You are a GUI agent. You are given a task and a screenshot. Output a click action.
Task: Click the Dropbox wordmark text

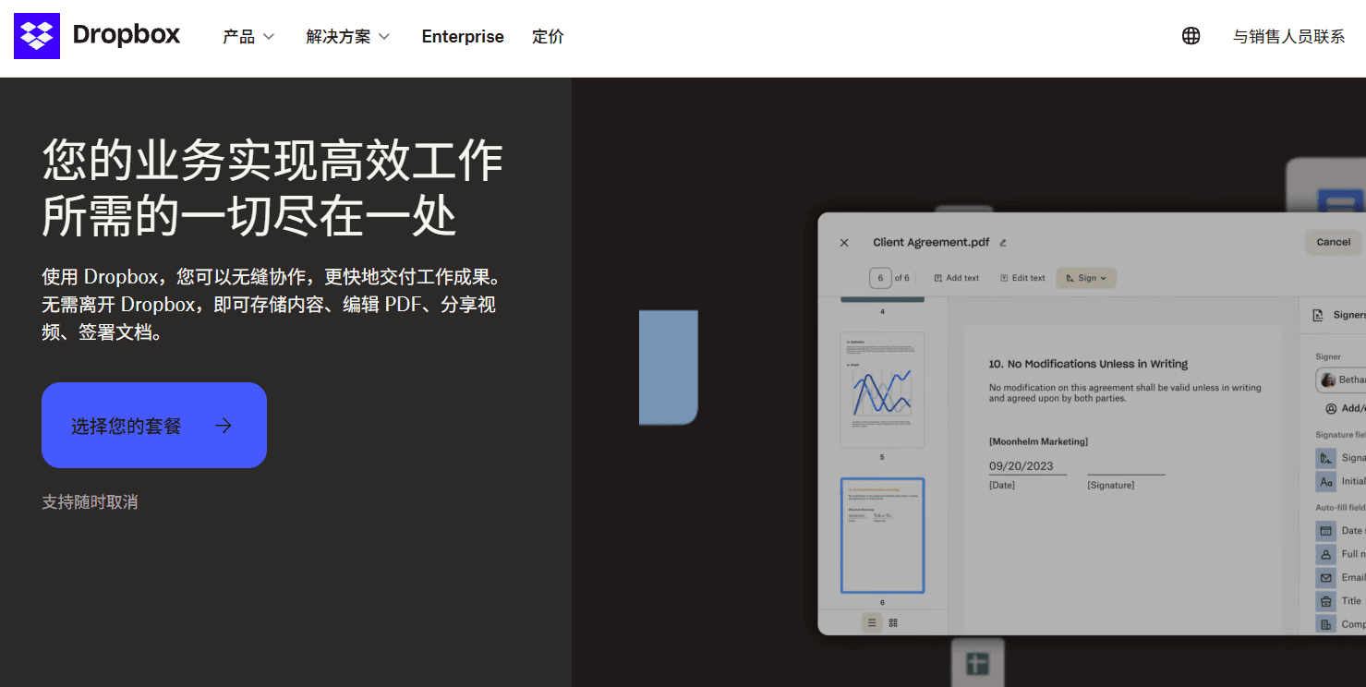point(127,35)
